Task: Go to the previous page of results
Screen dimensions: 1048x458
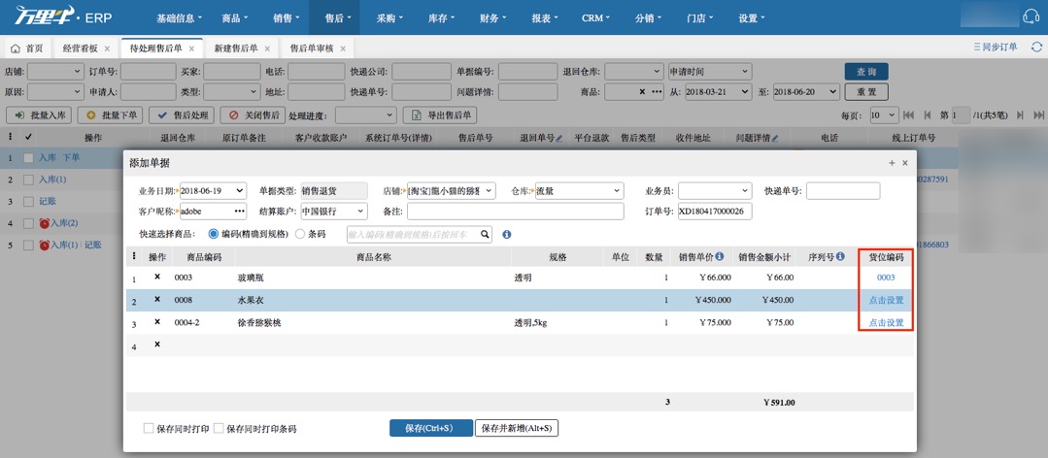Action: pos(927,114)
